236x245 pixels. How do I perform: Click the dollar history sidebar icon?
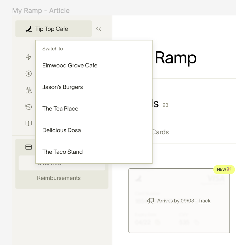(x=28, y=107)
